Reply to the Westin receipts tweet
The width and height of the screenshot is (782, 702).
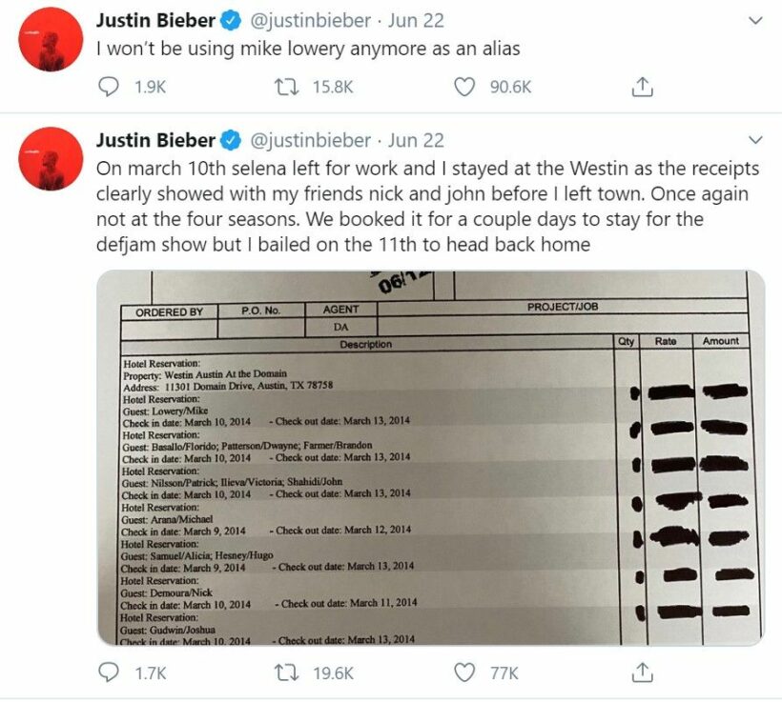[111, 672]
